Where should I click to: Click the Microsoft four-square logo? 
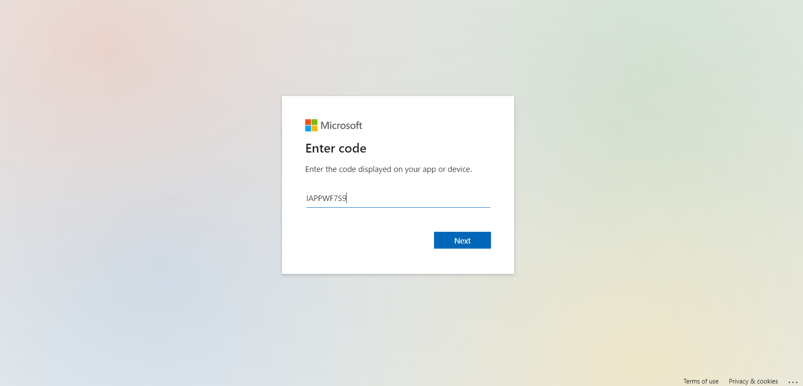(311, 125)
